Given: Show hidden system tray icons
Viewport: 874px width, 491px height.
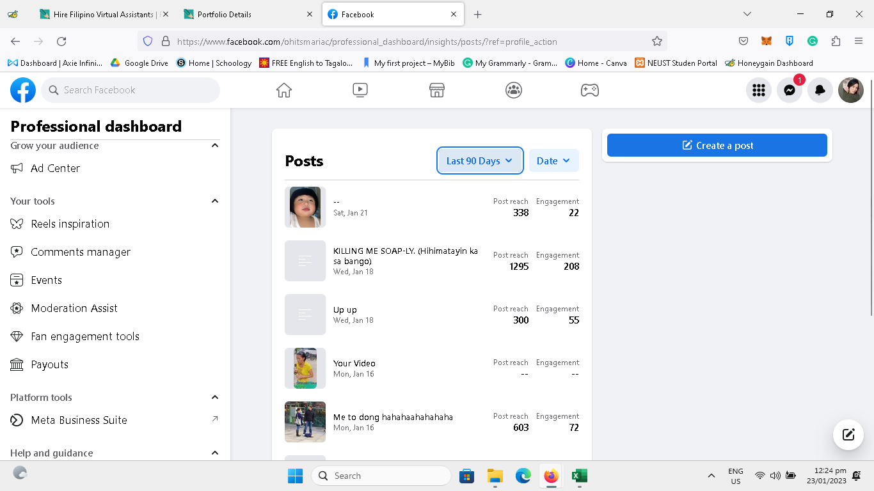Looking at the screenshot, I should (x=711, y=476).
